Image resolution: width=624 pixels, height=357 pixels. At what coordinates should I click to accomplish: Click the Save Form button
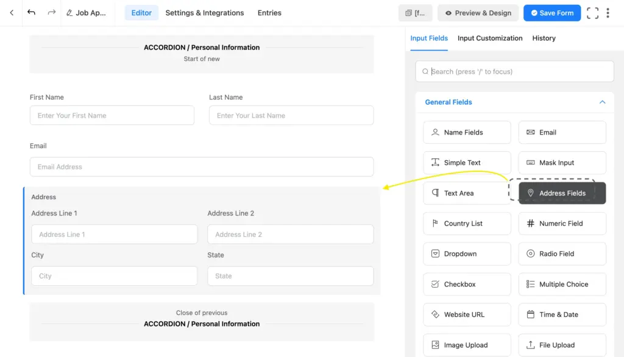coord(551,12)
